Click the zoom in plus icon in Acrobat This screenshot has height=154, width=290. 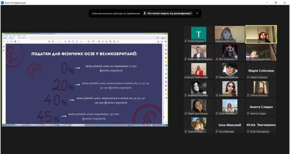click(76, 41)
